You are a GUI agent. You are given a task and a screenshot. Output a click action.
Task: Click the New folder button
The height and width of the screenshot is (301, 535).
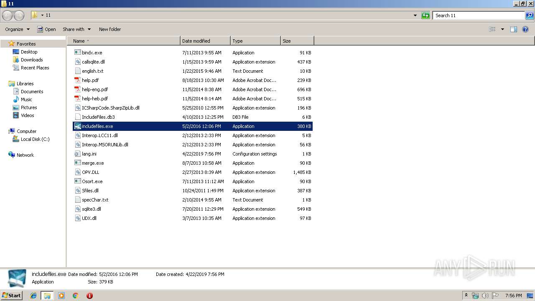110,29
